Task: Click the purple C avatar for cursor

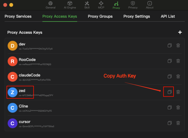Action: tap(13, 123)
